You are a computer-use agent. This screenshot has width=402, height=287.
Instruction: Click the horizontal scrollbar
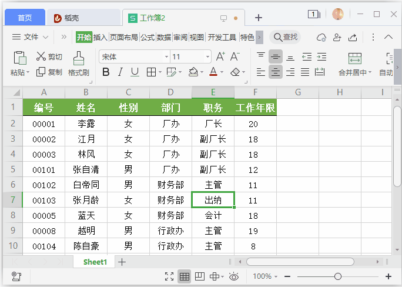(x=300, y=262)
